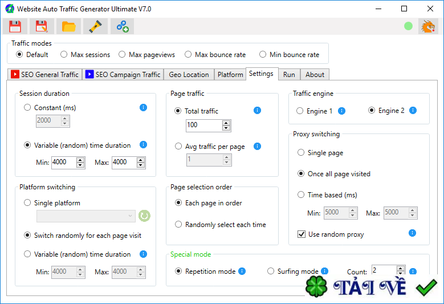Image resolution: width=444 pixels, height=304 pixels.
Task: Click info icon for Use random proxy
Action: [412, 233]
